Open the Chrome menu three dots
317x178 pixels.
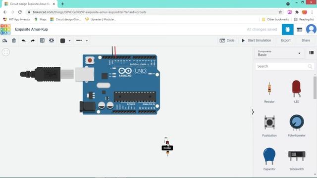pyautogui.click(x=312, y=12)
